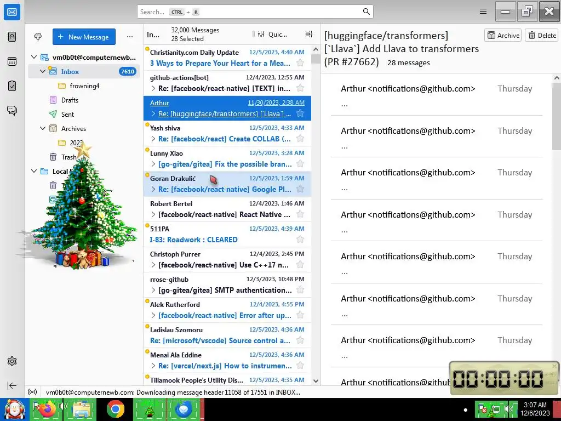Click message list scrollbar down arrow
The height and width of the screenshot is (421, 561).
click(316, 381)
